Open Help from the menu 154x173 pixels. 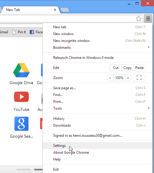pyautogui.click(x=98, y=159)
